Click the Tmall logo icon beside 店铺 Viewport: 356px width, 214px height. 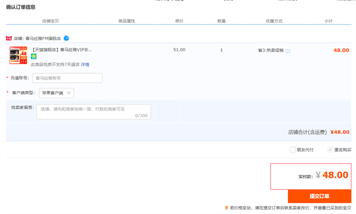tap(9, 38)
